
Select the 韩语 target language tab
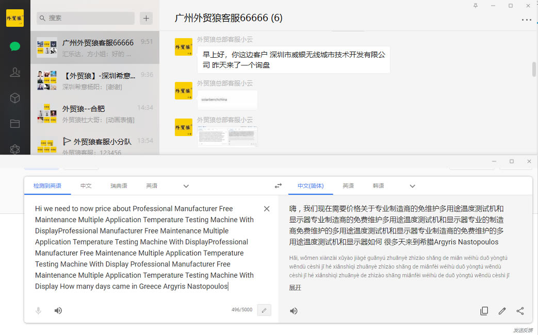tap(378, 186)
